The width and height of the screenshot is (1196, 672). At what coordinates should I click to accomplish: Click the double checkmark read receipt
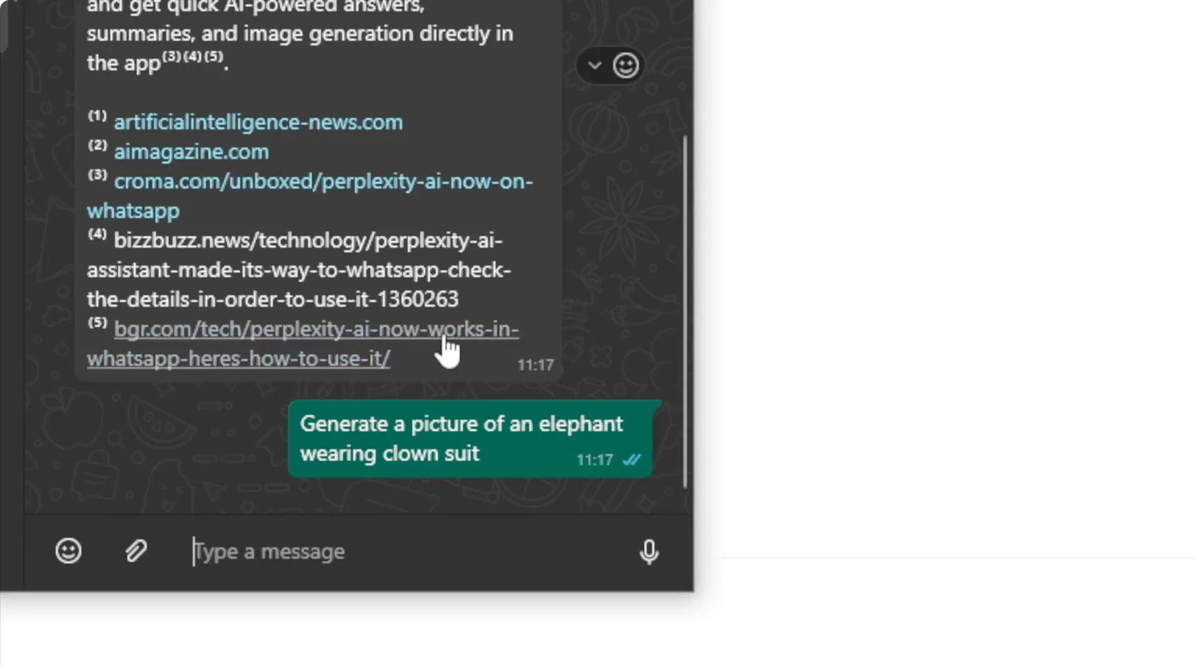tap(632, 460)
